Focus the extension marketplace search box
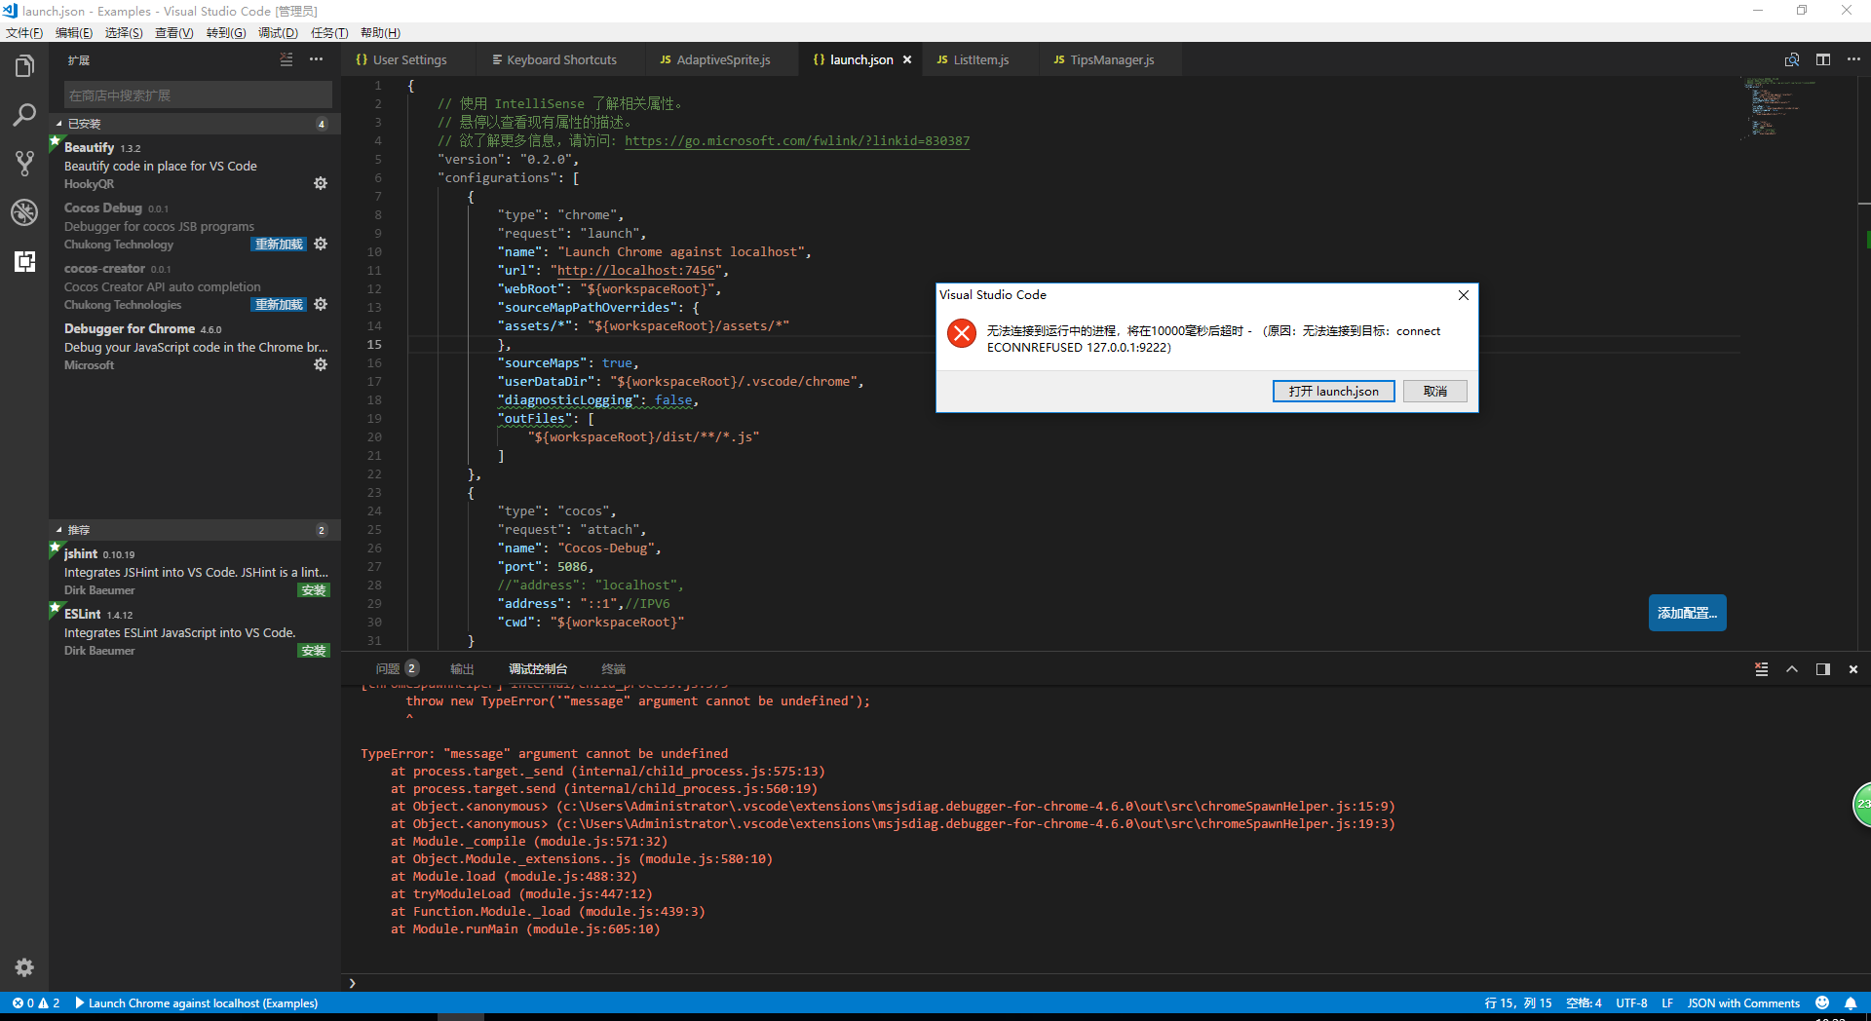The height and width of the screenshot is (1021, 1871). coord(198,95)
